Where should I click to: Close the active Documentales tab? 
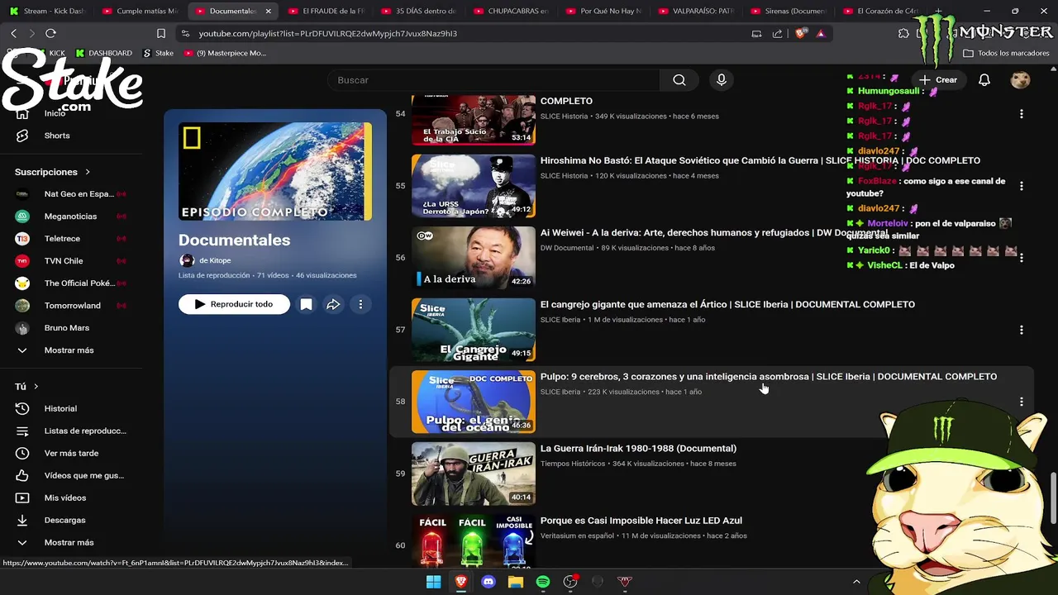point(268,12)
